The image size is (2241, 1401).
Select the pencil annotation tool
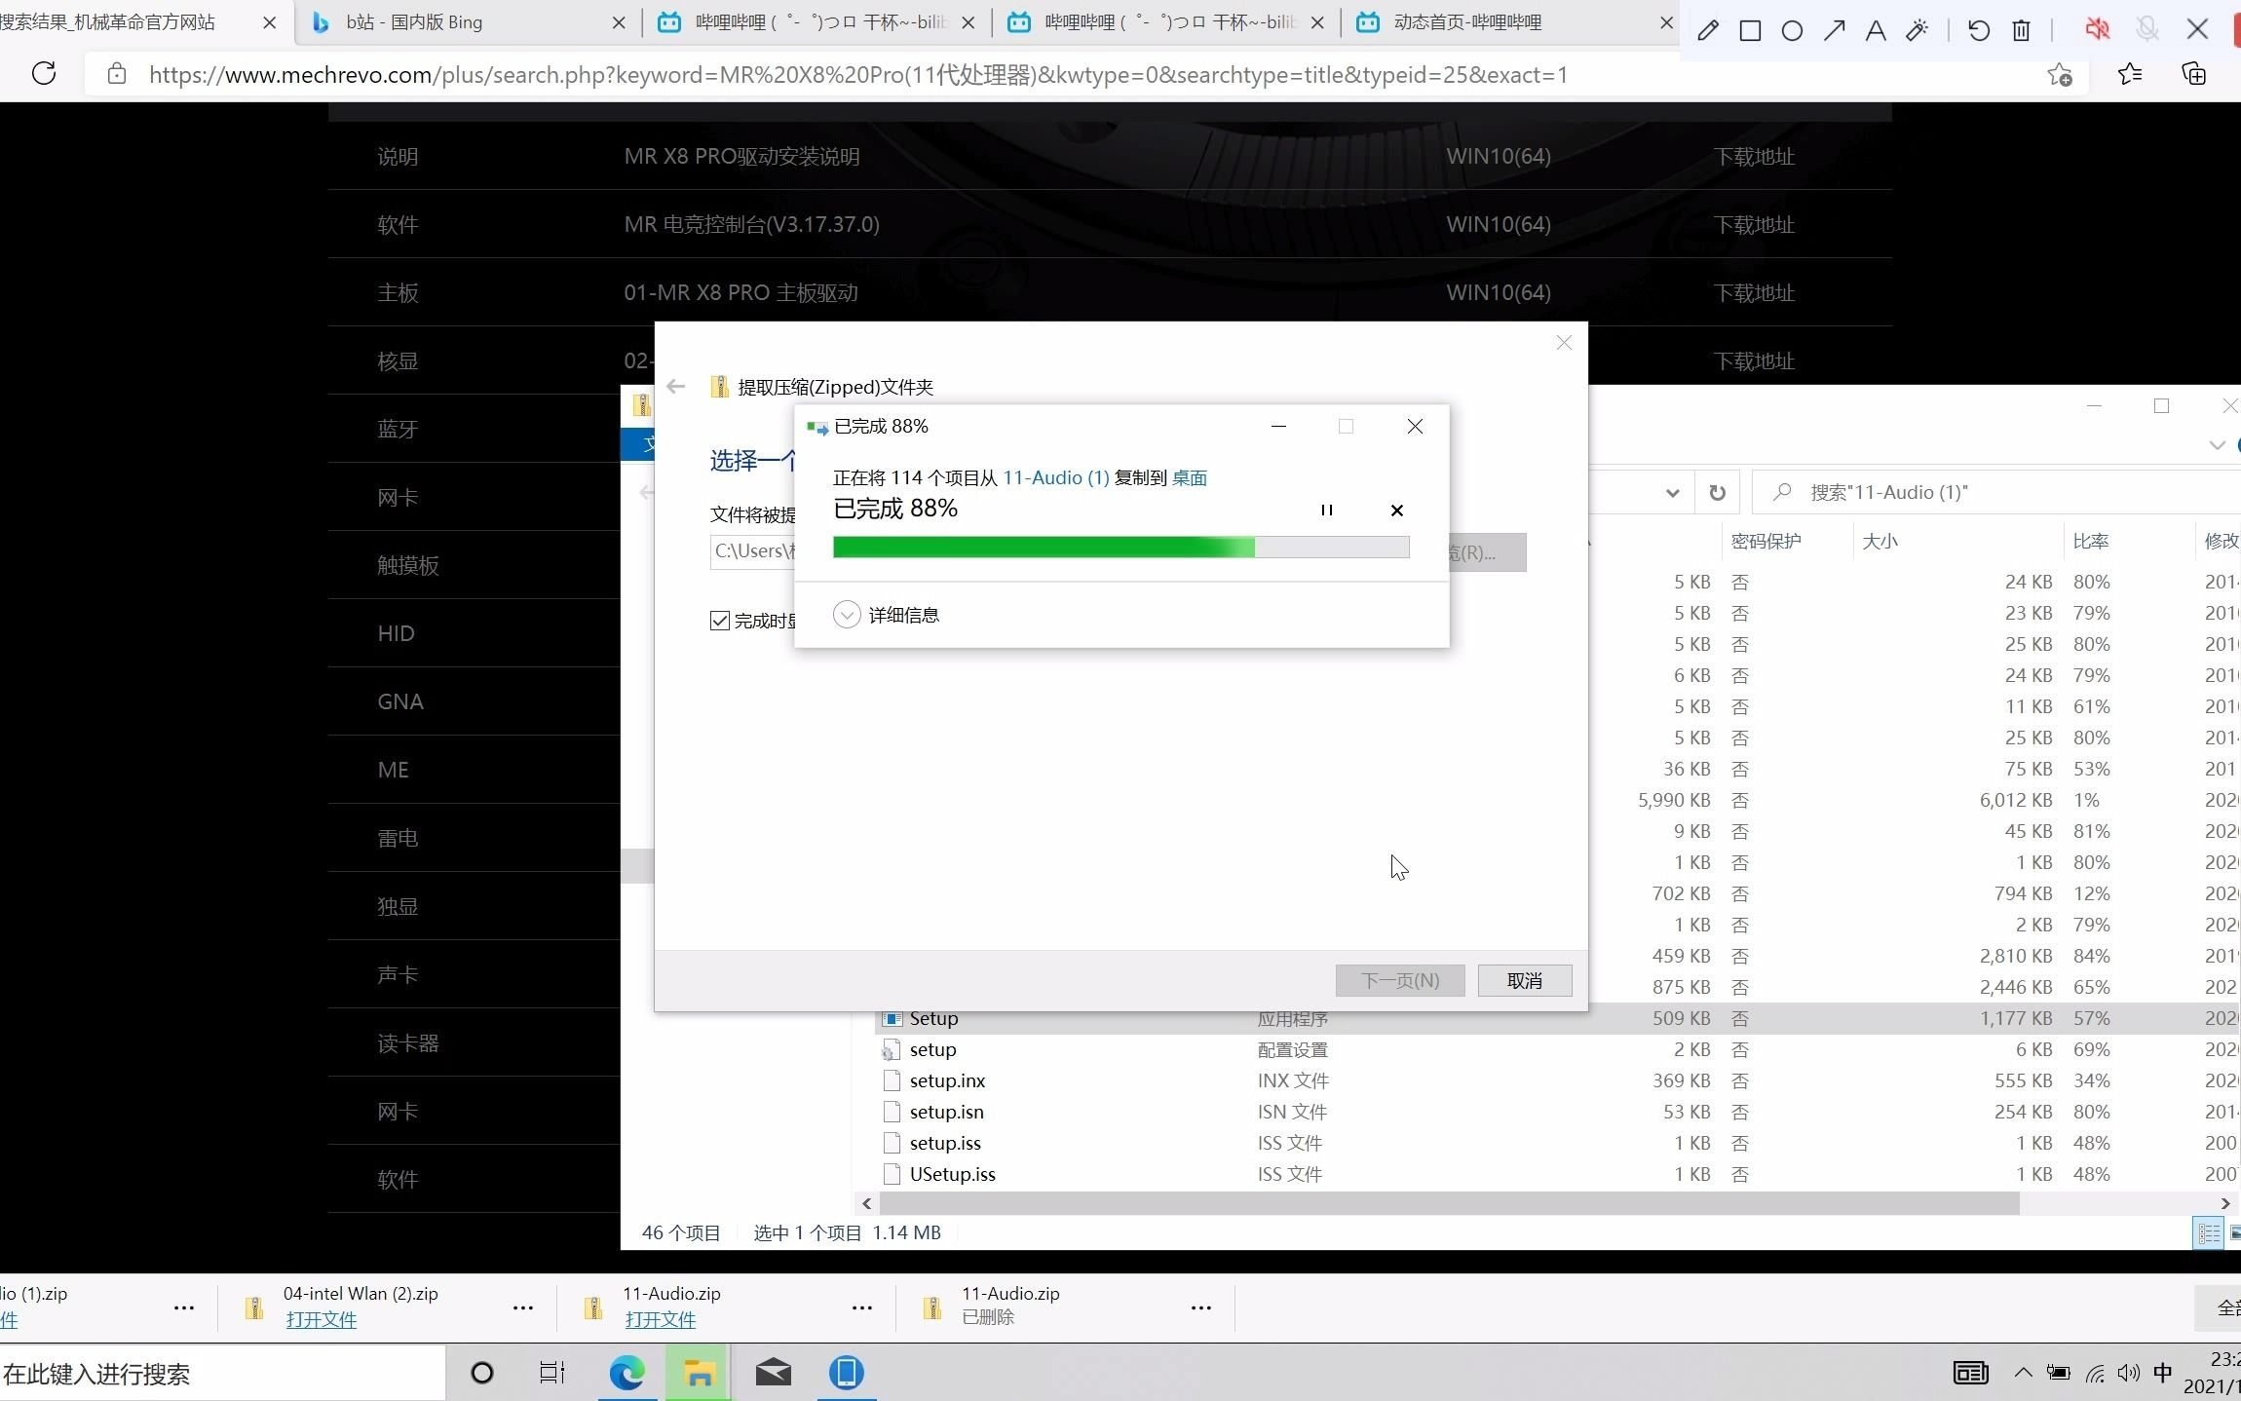tap(1708, 30)
